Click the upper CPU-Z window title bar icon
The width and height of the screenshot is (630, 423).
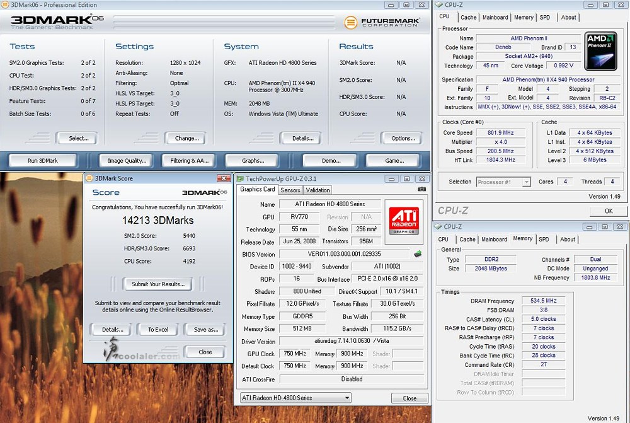[438, 5]
